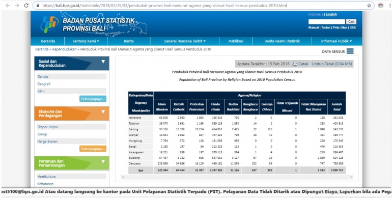Click the Budha Buddhist column header
This screenshot has width=392, height=198.
[x=233, y=107]
